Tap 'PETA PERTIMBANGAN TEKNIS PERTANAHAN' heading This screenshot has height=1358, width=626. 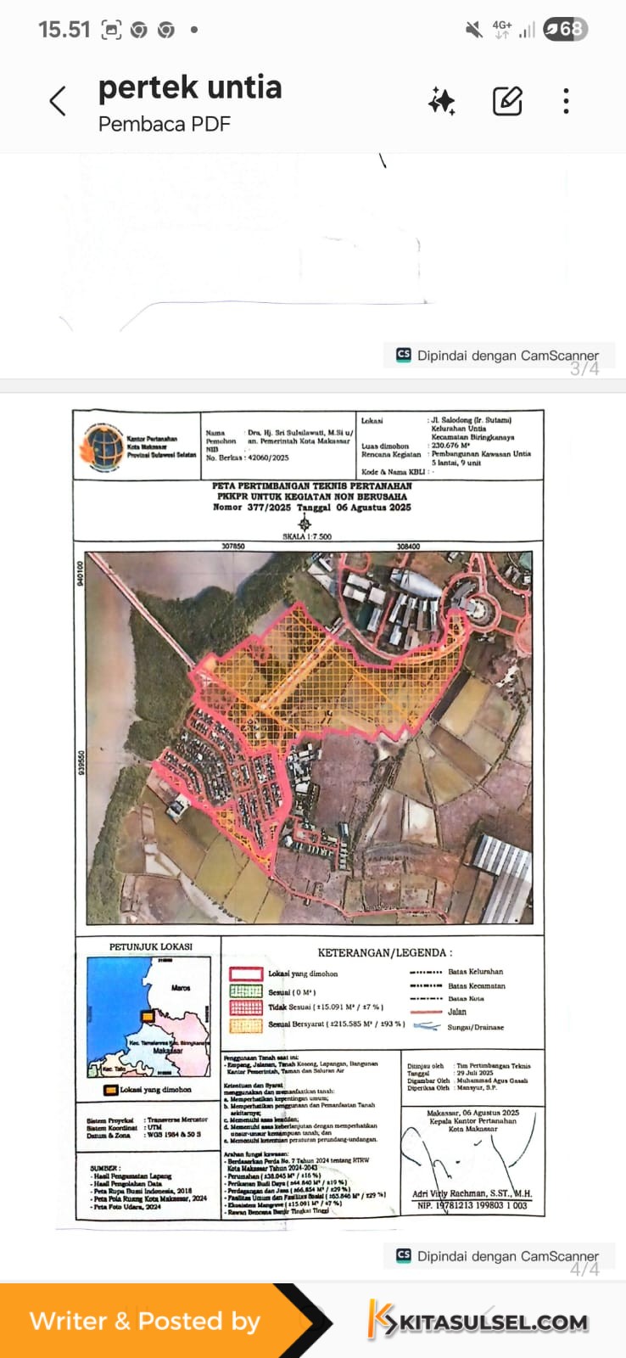(x=312, y=486)
